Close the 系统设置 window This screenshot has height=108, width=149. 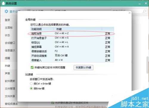click(146, 3)
